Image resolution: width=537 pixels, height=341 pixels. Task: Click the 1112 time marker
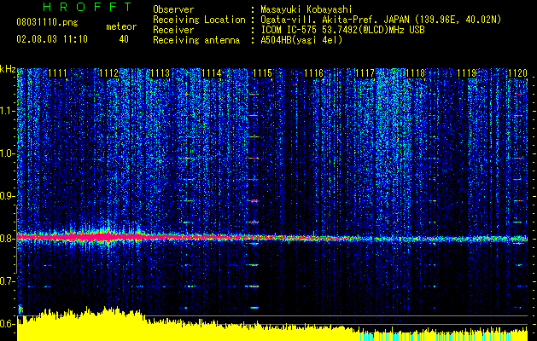coord(108,73)
